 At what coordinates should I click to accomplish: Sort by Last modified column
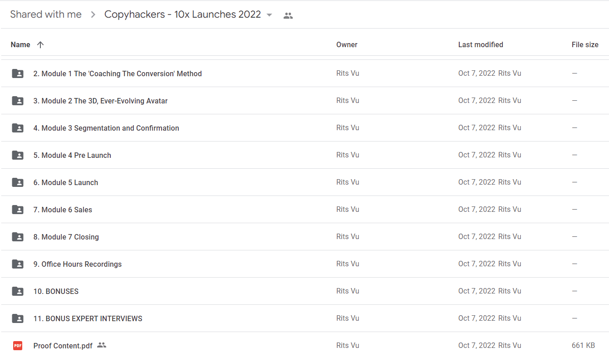[481, 44]
